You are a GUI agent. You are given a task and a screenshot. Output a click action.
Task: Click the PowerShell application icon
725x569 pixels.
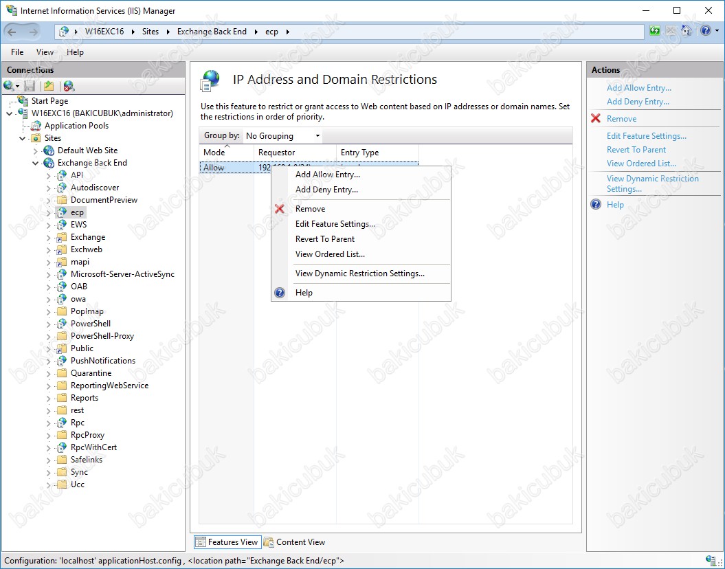point(61,324)
